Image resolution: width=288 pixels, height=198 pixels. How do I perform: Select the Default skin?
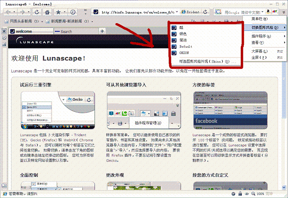point(205,46)
